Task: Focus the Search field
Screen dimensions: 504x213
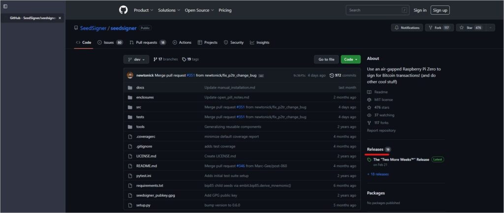Action: click(x=377, y=10)
